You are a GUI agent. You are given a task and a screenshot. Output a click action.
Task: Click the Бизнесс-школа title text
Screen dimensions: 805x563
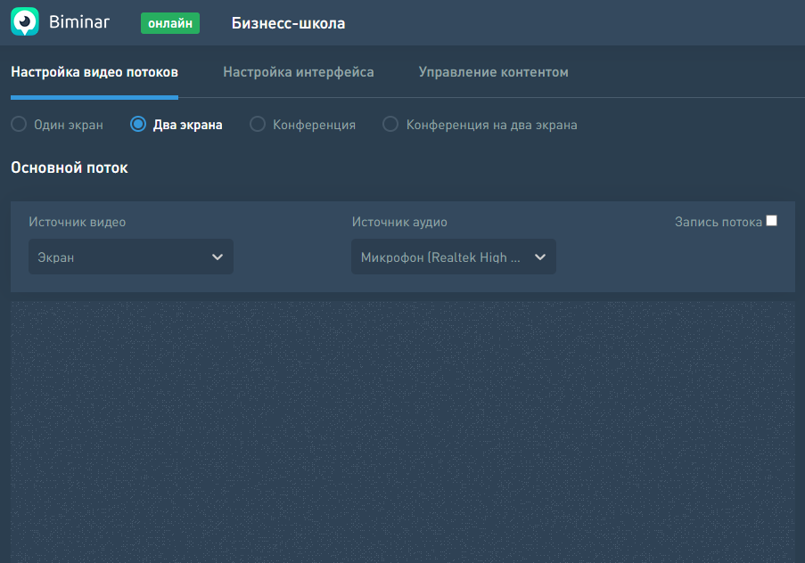pos(288,23)
